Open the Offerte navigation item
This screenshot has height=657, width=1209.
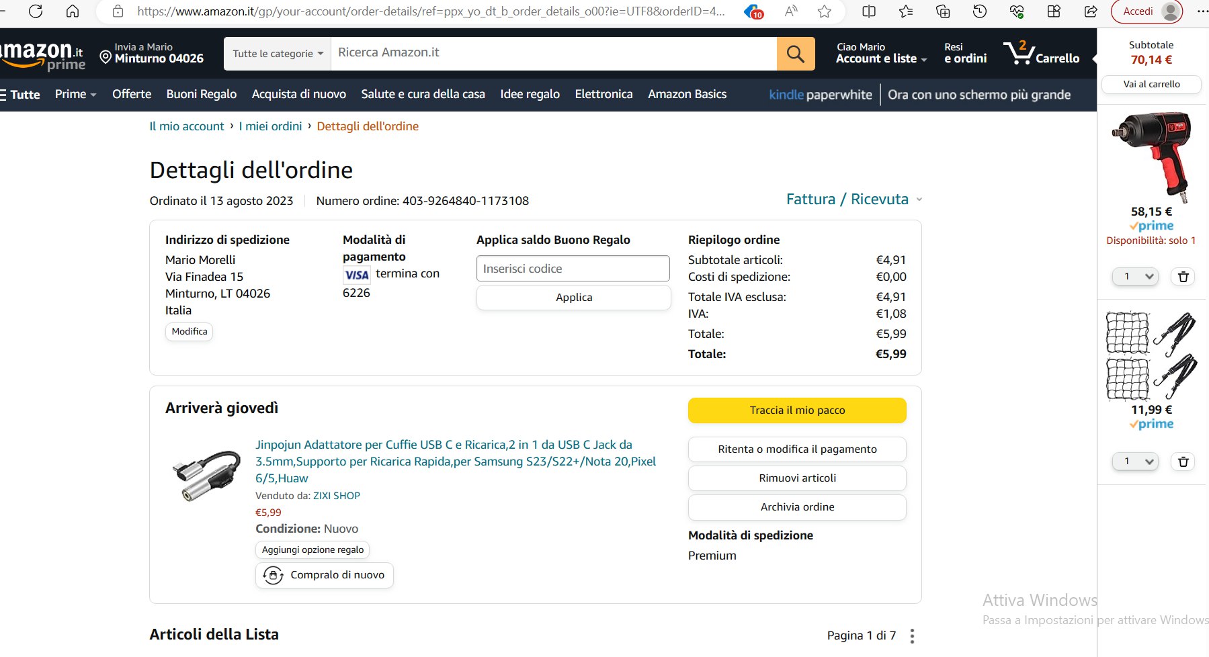click(132, 95)
